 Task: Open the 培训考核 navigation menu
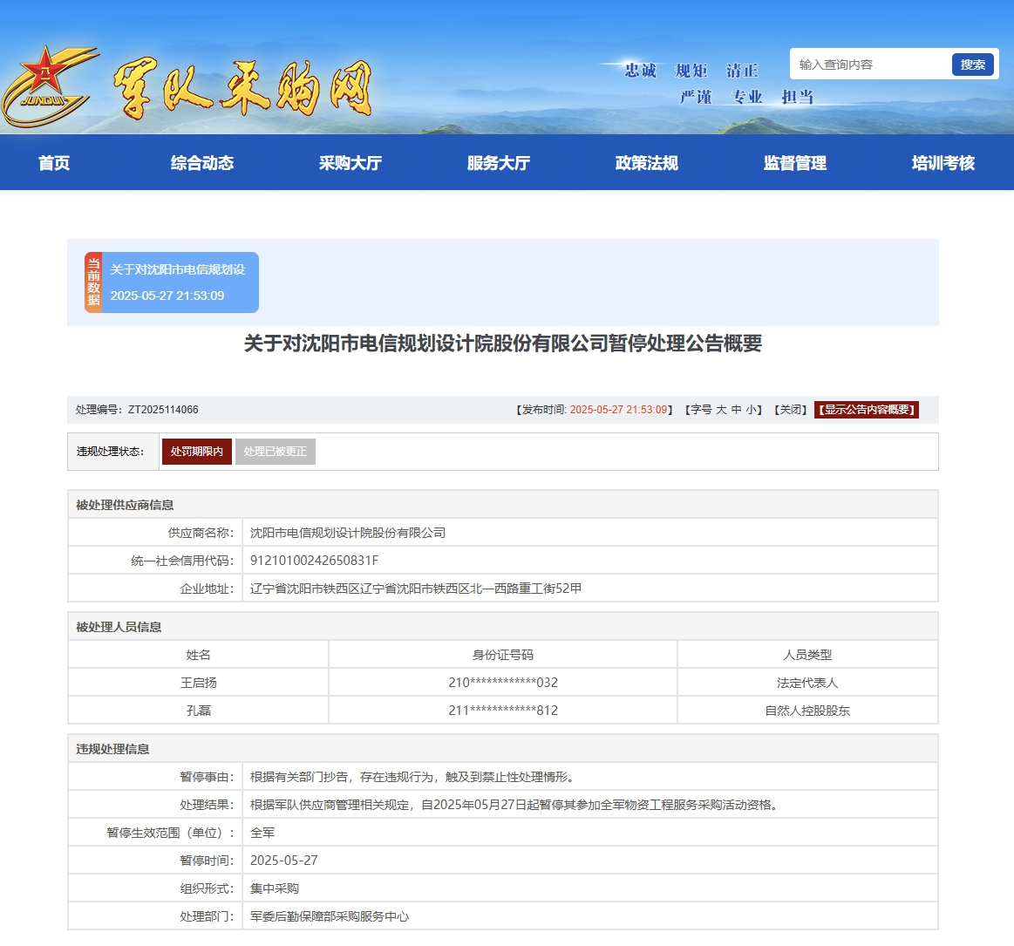(x=943, y=163)
